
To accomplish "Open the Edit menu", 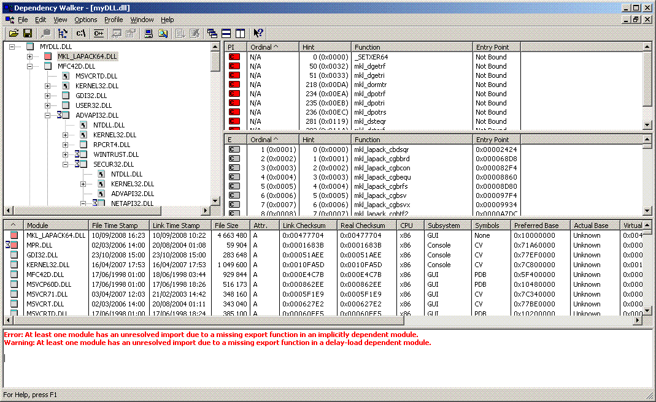I will pos(41,20).
